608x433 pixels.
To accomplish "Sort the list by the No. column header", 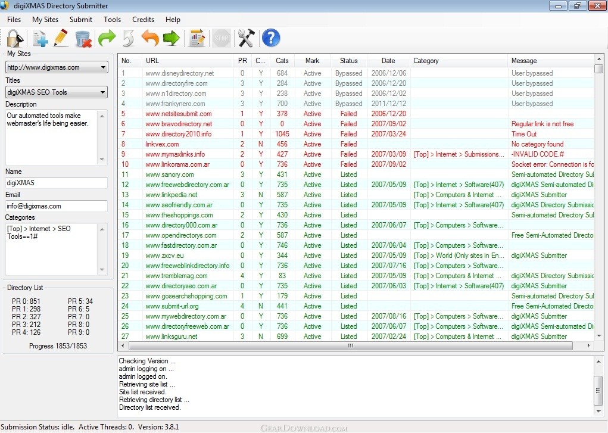I will click(x=130, y=61).
